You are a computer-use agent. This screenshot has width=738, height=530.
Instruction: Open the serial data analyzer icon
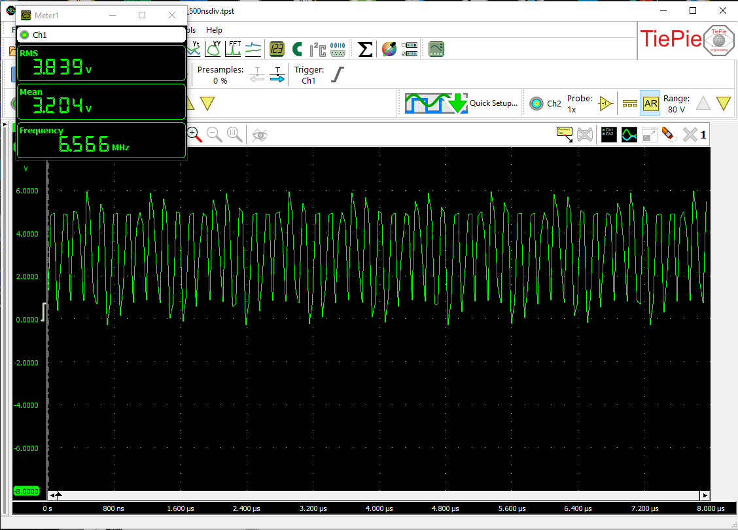click(x=338, y=49)
